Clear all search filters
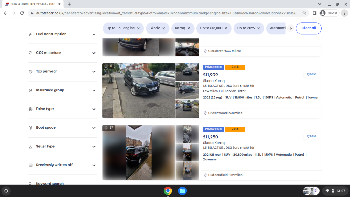 [x=309, y=28]
